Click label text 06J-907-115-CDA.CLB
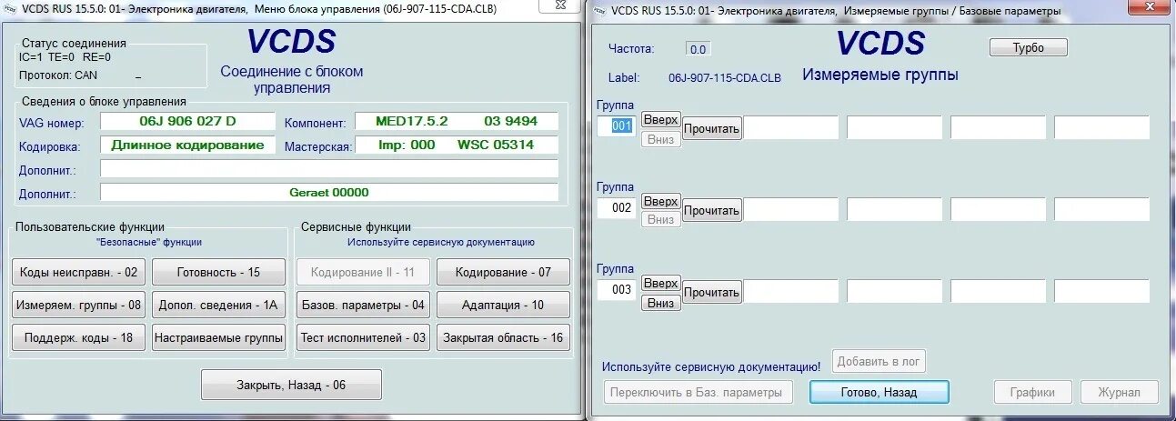This screenshot has height=421, width=1176. pyautogui.click(x=724, y=78)
